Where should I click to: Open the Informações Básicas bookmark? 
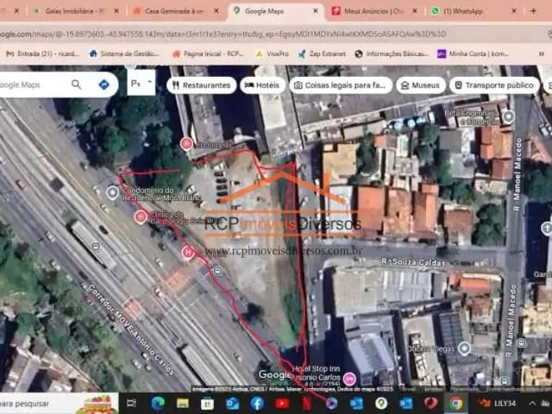pos(392,53)
